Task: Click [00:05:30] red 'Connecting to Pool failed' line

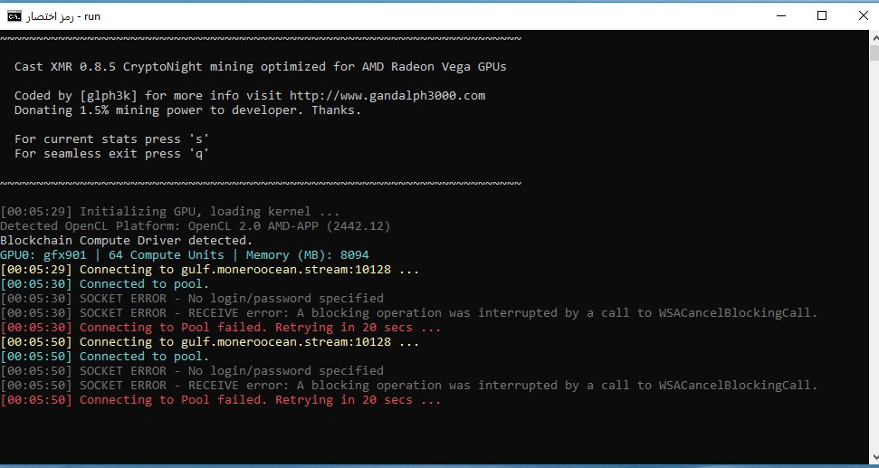Action: [220, 328]
